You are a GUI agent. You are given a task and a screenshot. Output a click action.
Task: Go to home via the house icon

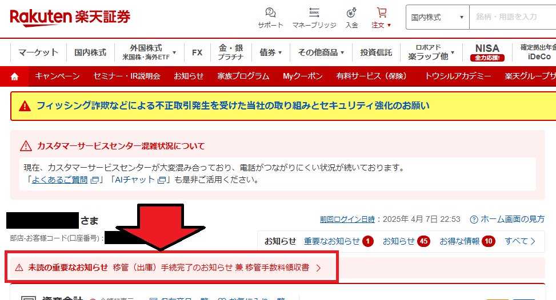tap(14, 76)
